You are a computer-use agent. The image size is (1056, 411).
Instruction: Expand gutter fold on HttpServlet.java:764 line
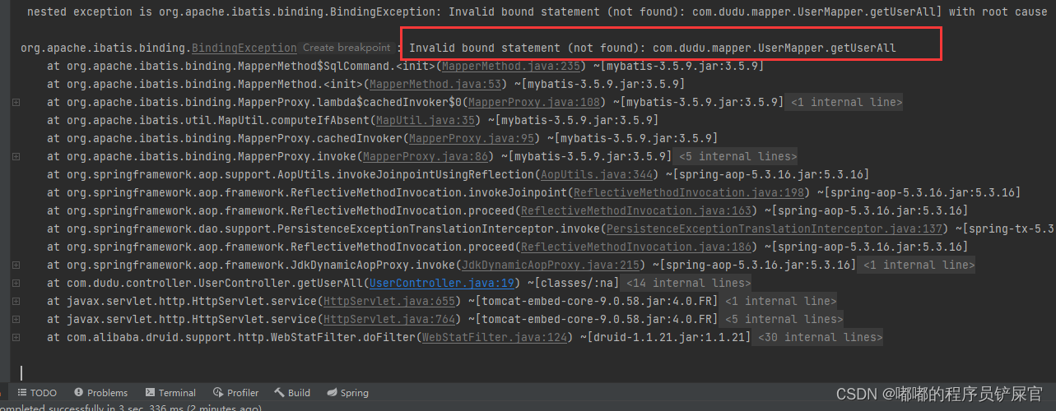tap(16, 319)
